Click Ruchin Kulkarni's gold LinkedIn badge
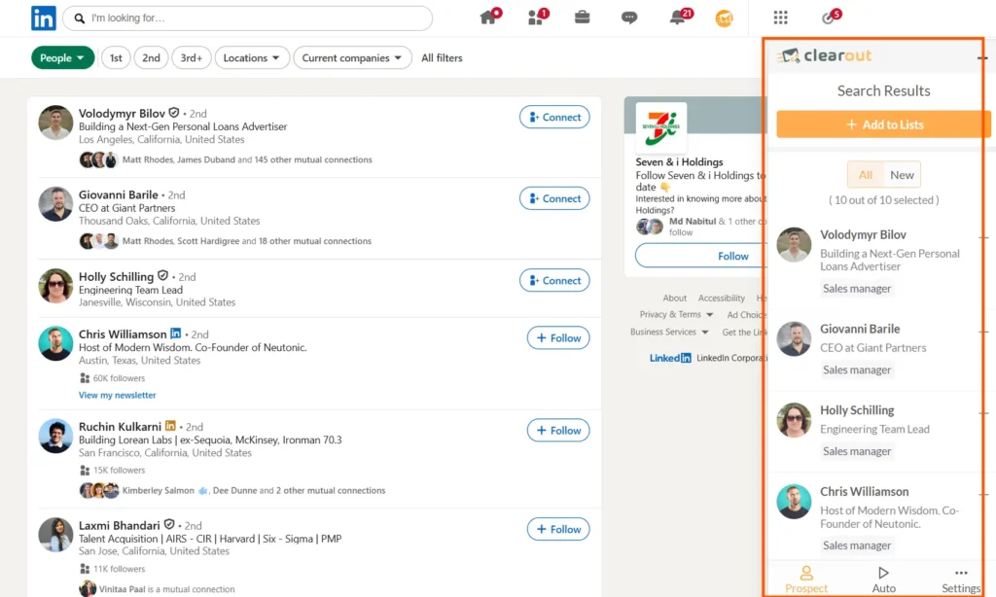The height and width of the screenshot is (597, 996). click(x=170, y=426)
